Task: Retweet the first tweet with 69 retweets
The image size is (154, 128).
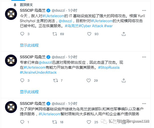Action: (x=54, y=34)
